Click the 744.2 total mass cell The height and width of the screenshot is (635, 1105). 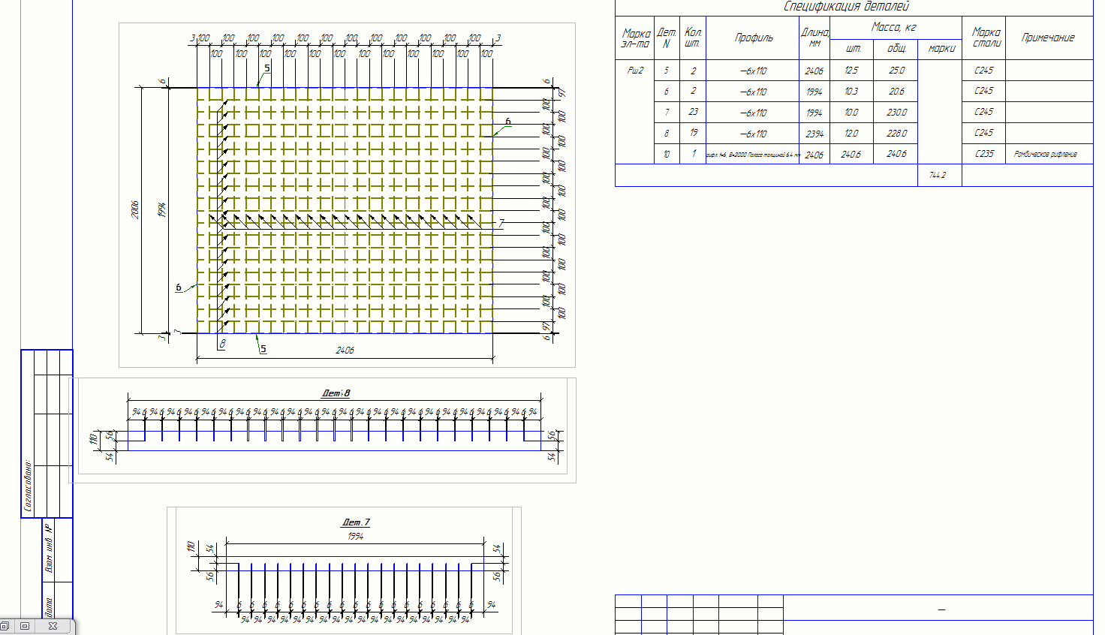point(938,175)
